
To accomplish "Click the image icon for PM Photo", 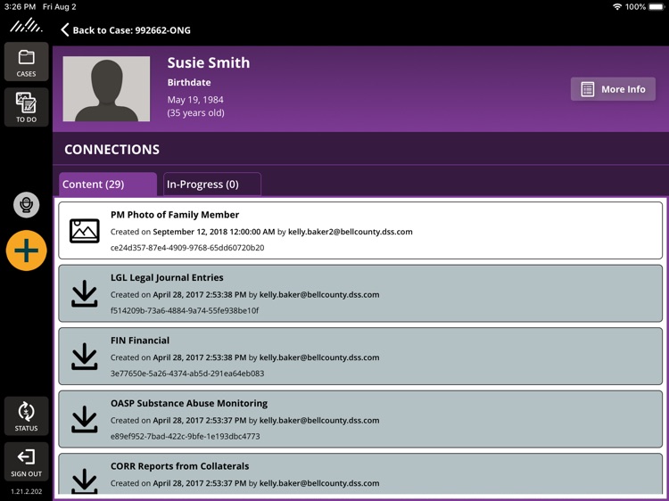I will pyautogui.click(x=85, y=231).
